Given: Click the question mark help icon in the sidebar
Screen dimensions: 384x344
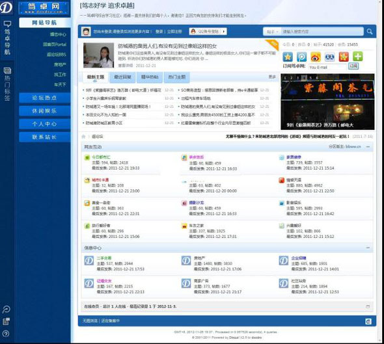Looking at the screenshot, I should (x=6, y=334).
